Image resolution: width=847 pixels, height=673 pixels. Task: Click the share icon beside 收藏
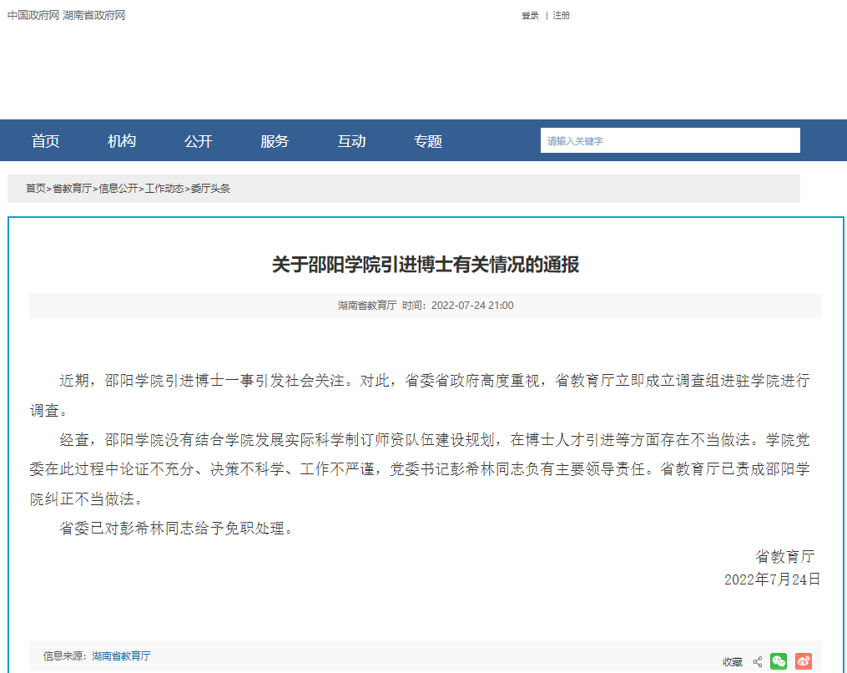tap(758, 661)
